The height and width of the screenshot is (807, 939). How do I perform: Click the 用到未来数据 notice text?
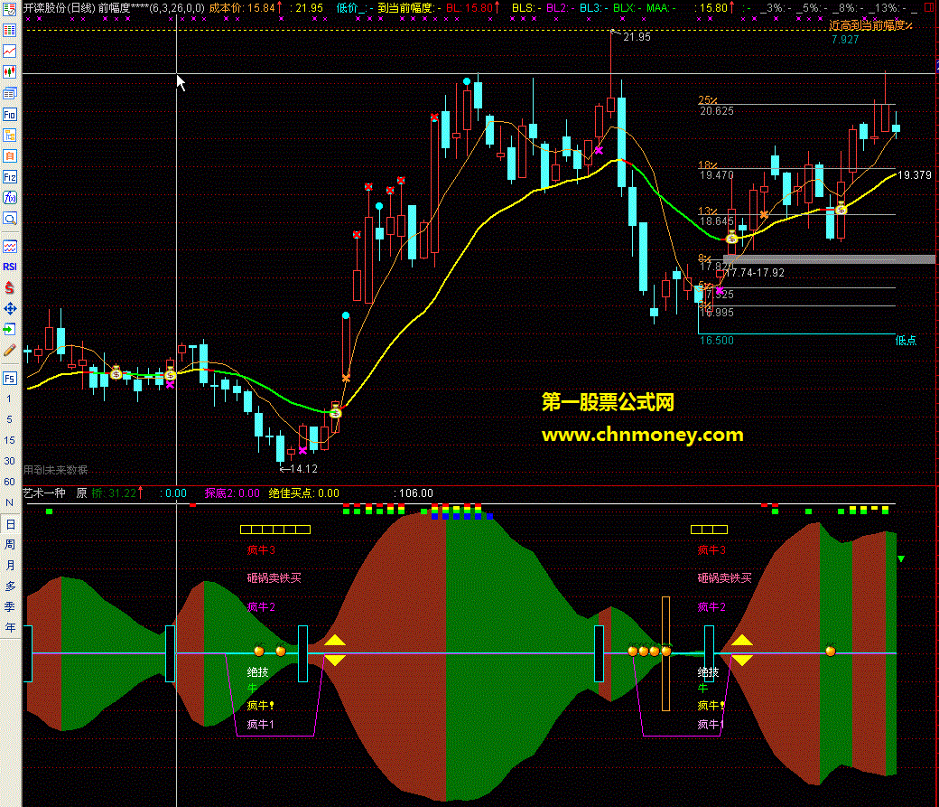[x=56, y=470]
